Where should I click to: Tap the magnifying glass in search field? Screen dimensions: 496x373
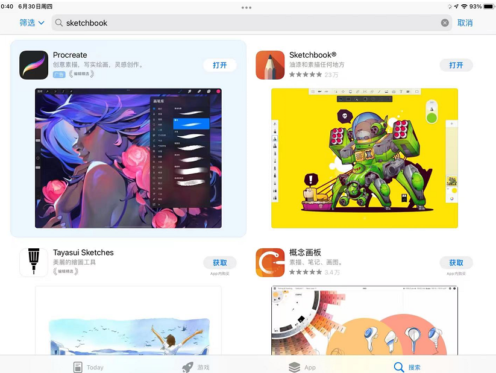(58, 23)
